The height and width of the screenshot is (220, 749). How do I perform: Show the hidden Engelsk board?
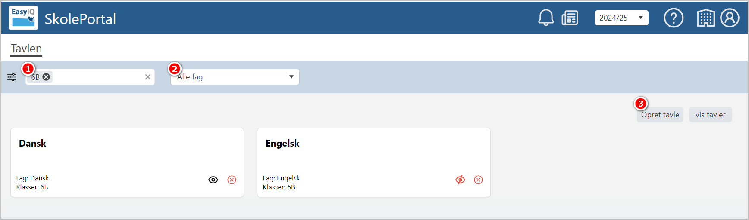click(461, 180)
